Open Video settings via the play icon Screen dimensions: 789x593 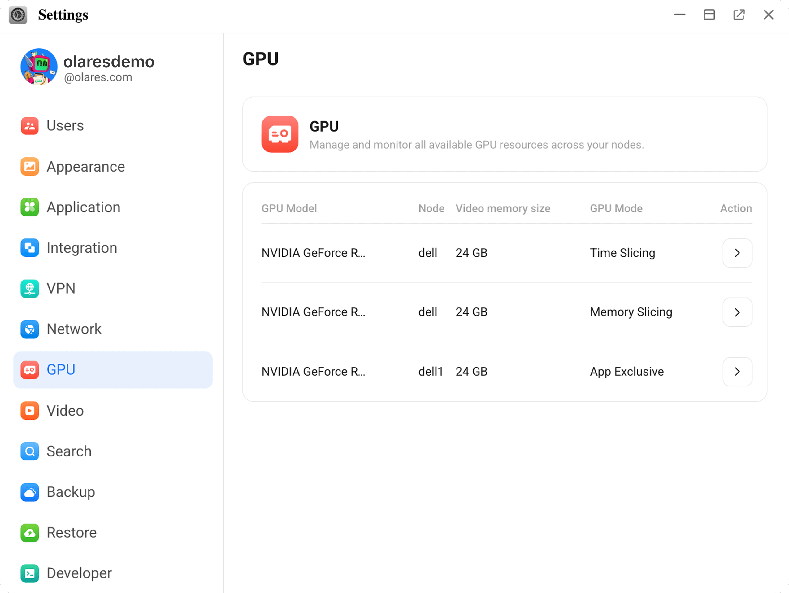click(30, 411)
